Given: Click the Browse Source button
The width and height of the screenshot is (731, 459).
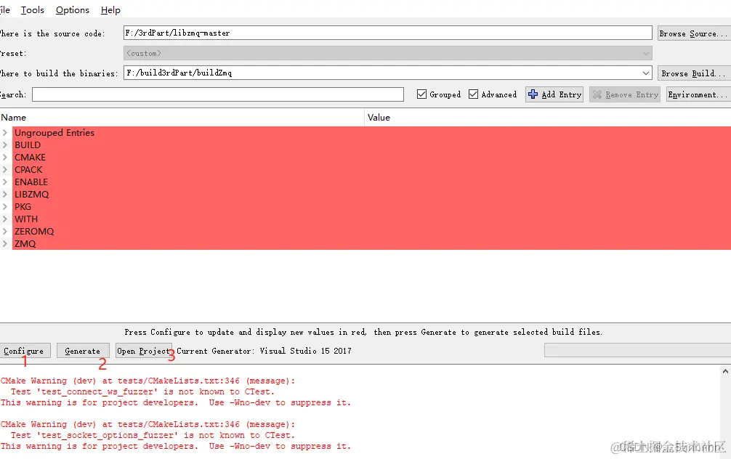Looking at the screenshot, I should (694, 33).
